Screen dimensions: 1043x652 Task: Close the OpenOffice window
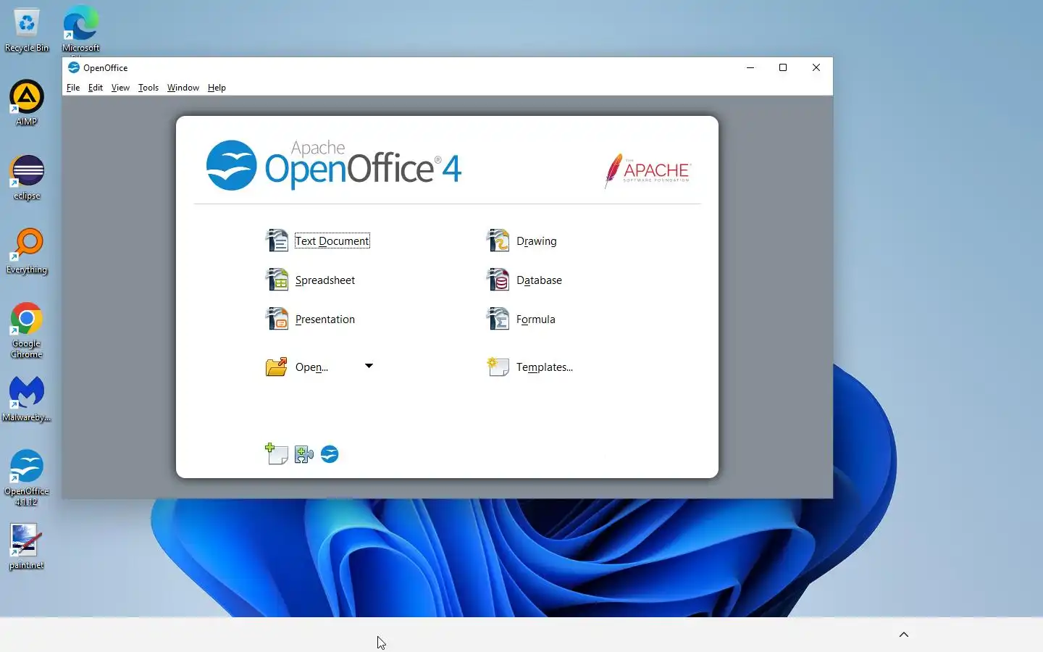tap(816, 67)
